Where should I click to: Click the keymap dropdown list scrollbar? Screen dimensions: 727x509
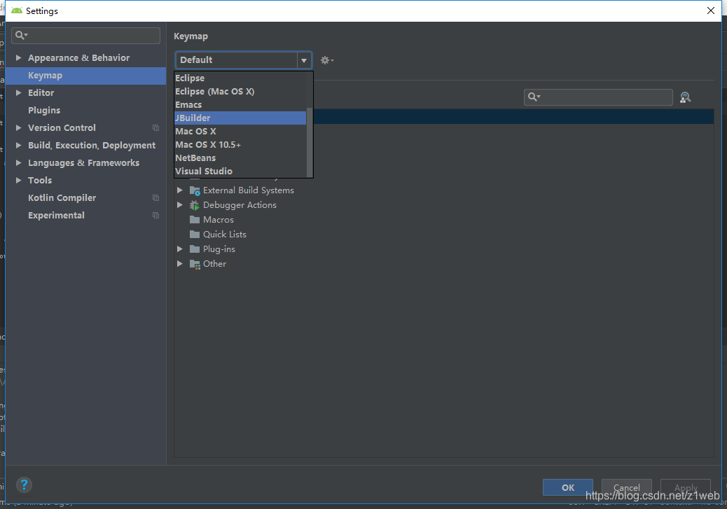[310, 141]
